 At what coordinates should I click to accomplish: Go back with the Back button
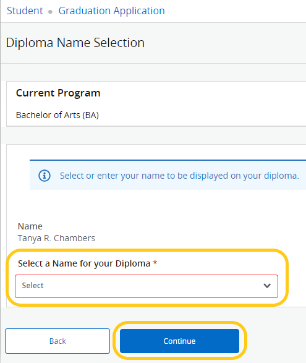(57, 341)
